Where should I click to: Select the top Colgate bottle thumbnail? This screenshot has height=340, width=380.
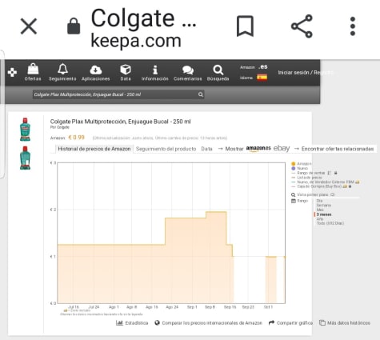[x=25, y=130]
